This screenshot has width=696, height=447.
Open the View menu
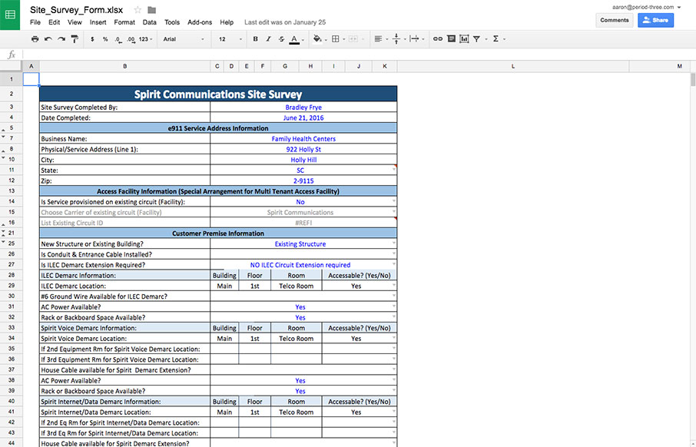(x=75, y=22)
